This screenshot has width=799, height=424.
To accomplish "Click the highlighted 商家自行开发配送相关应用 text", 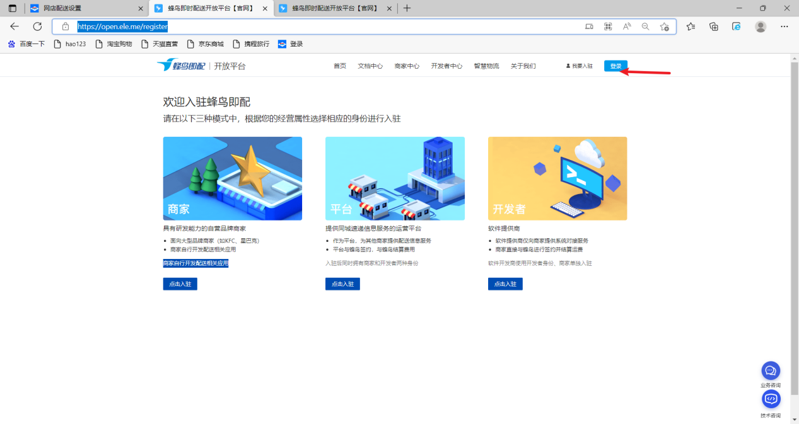I will (195, 263).
